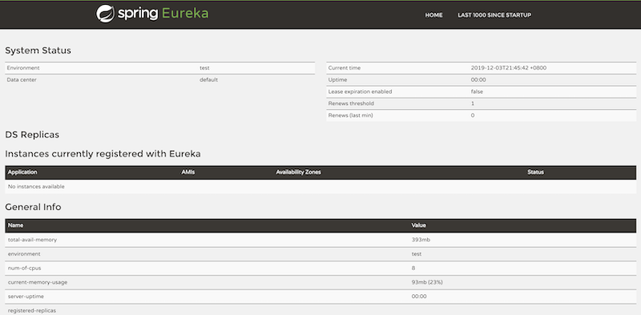641x315 pixels.
Task: Click the Application column header
Action: point(22,172)
